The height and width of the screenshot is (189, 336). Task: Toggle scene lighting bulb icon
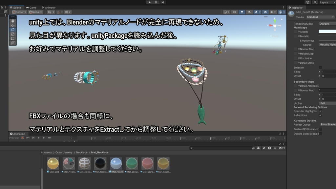click(x=242, y=12)
